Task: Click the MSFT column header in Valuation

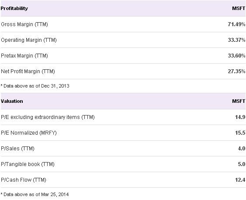Action: pyautogui.click(x=239, y=101)
